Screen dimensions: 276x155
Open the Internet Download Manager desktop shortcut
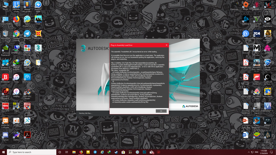pyautogui.click(x=16, y=65)
